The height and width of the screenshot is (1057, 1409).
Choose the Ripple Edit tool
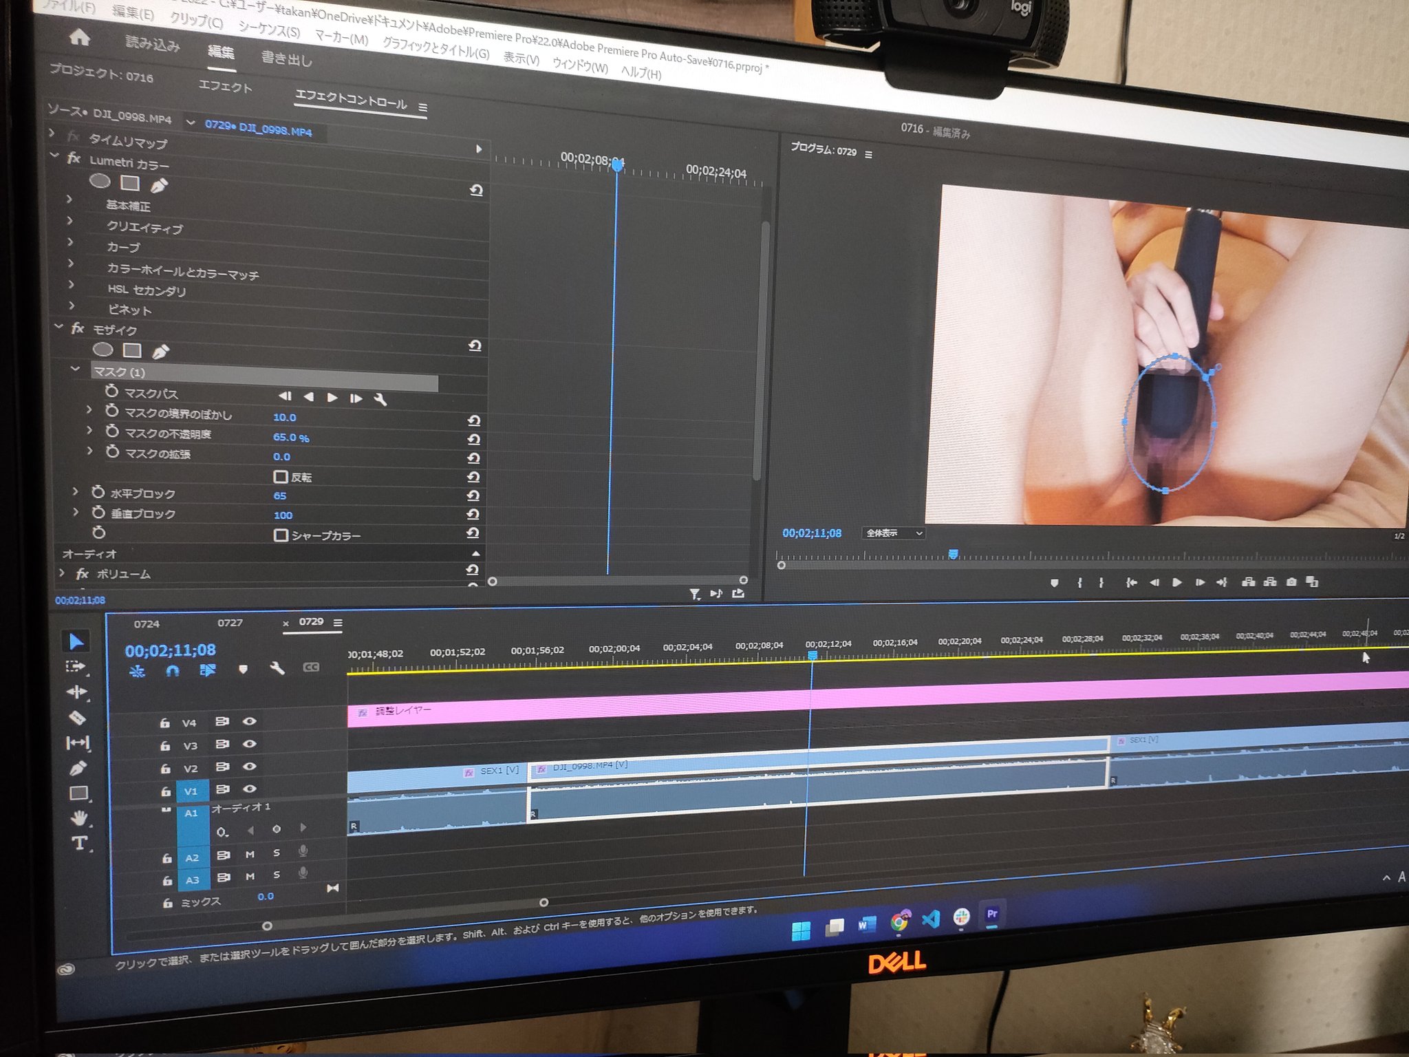click(76, 692)
